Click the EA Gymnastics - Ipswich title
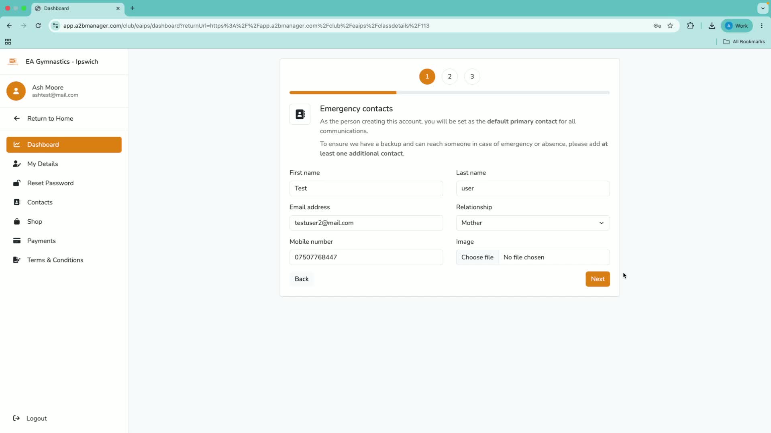771x433 pixels. [62, 62]
